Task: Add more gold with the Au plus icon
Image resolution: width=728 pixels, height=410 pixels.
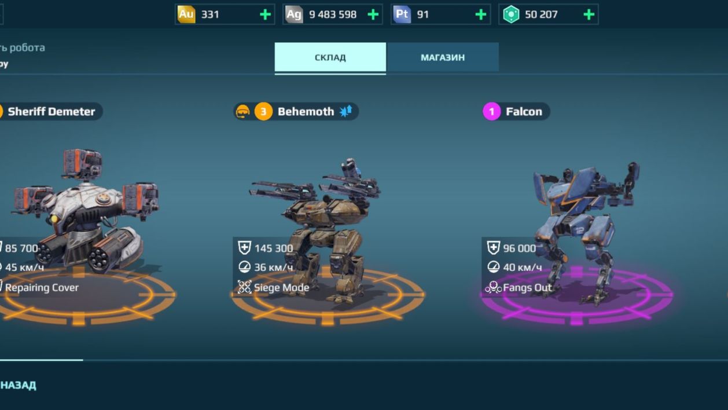Action: pos(265,14)
